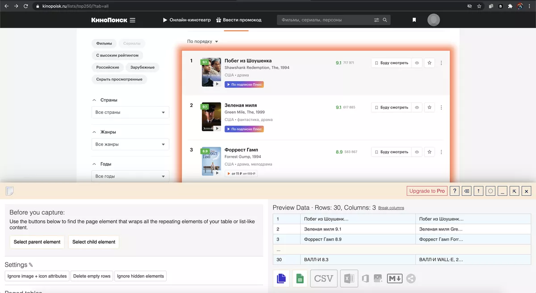Click the Break columns link
Image resolution: width=536 pixels, height=293 pixels.
pos(391,208)
